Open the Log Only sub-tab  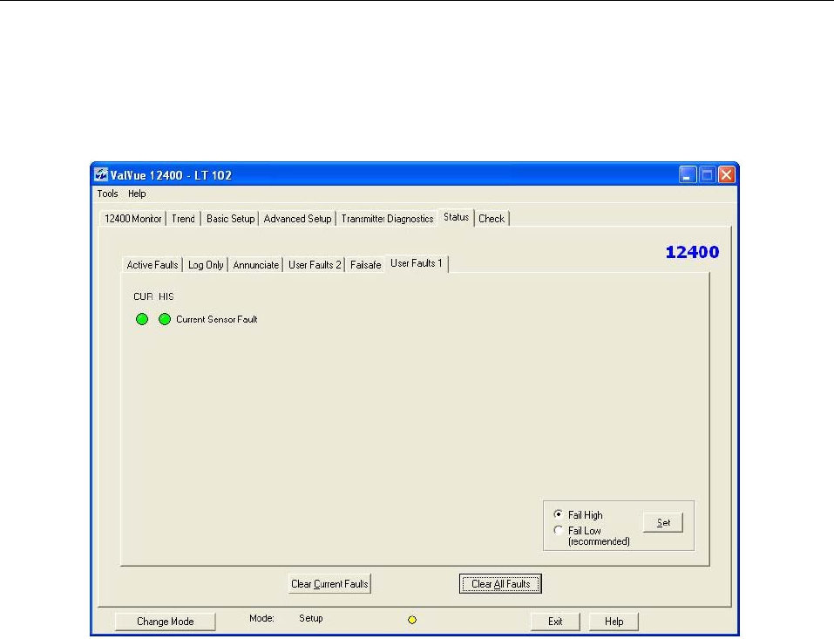(206, 265)
